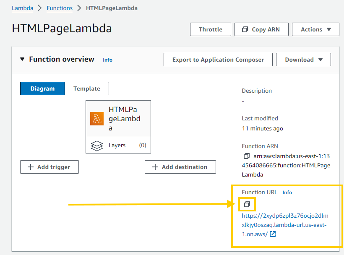The height and width of the screenshot is (255, 344).
Task: Switch to Diagram view
Action: tap(42, 88)
